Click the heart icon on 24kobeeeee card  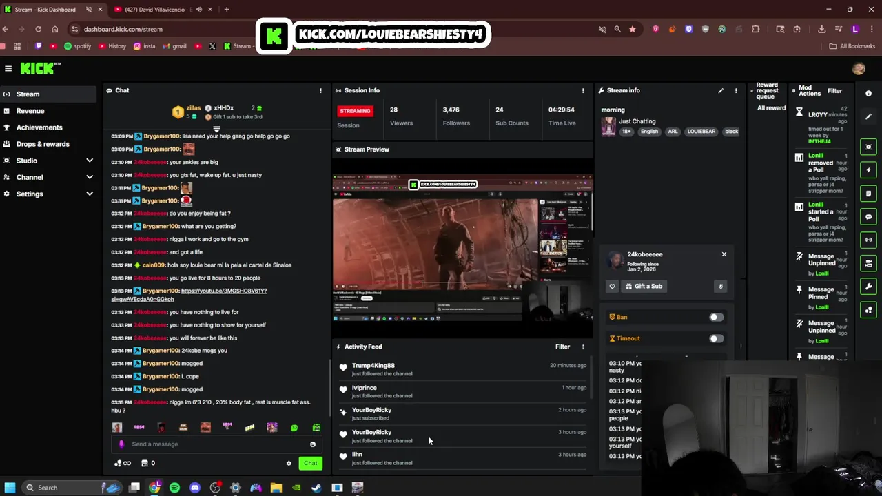[x=612, y=287]
